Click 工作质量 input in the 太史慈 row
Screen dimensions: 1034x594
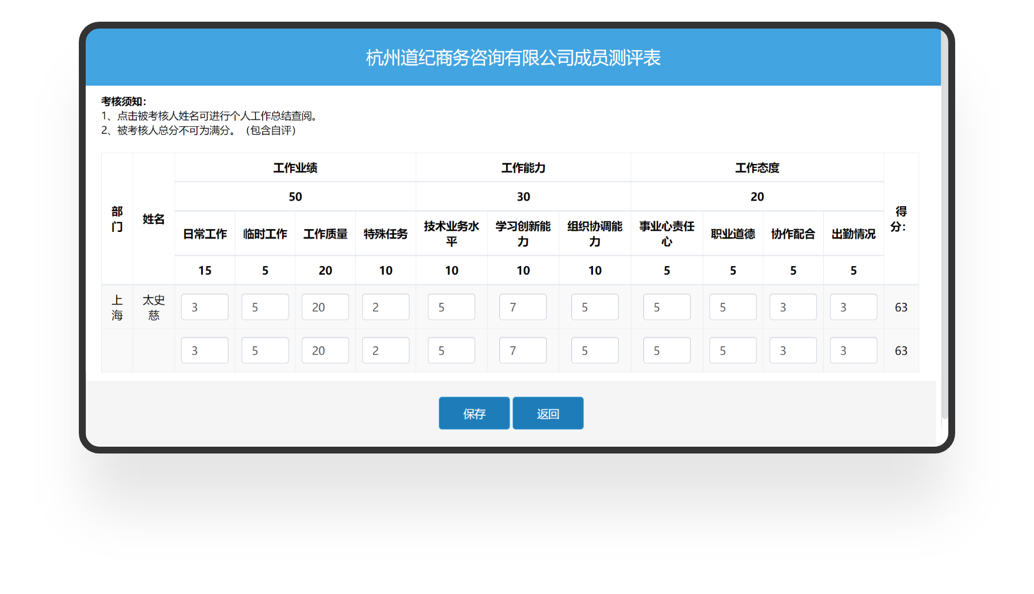pyautogui.click(x=325, y=307)
